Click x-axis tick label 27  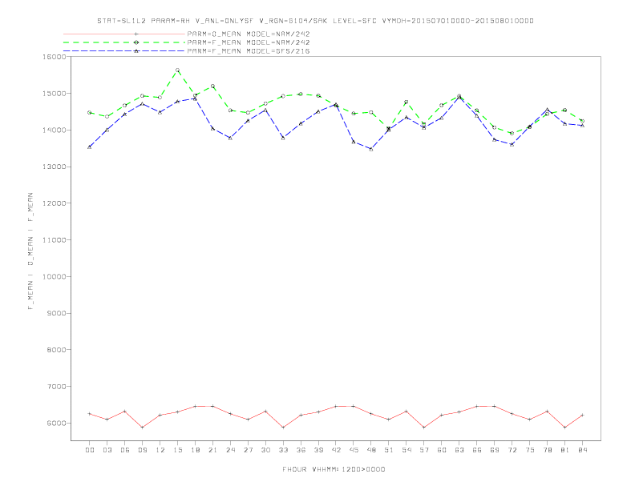point(248,450)
